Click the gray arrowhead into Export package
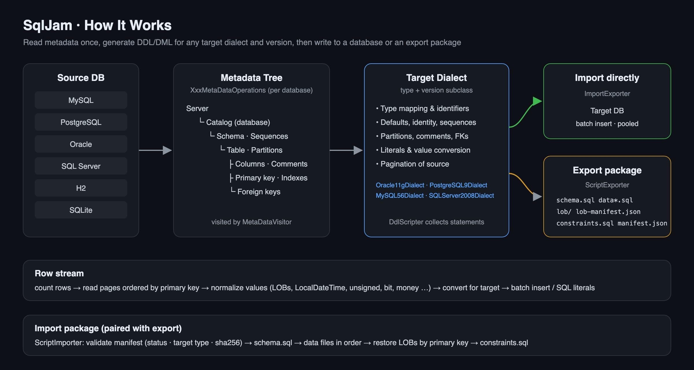 (537, 197)
